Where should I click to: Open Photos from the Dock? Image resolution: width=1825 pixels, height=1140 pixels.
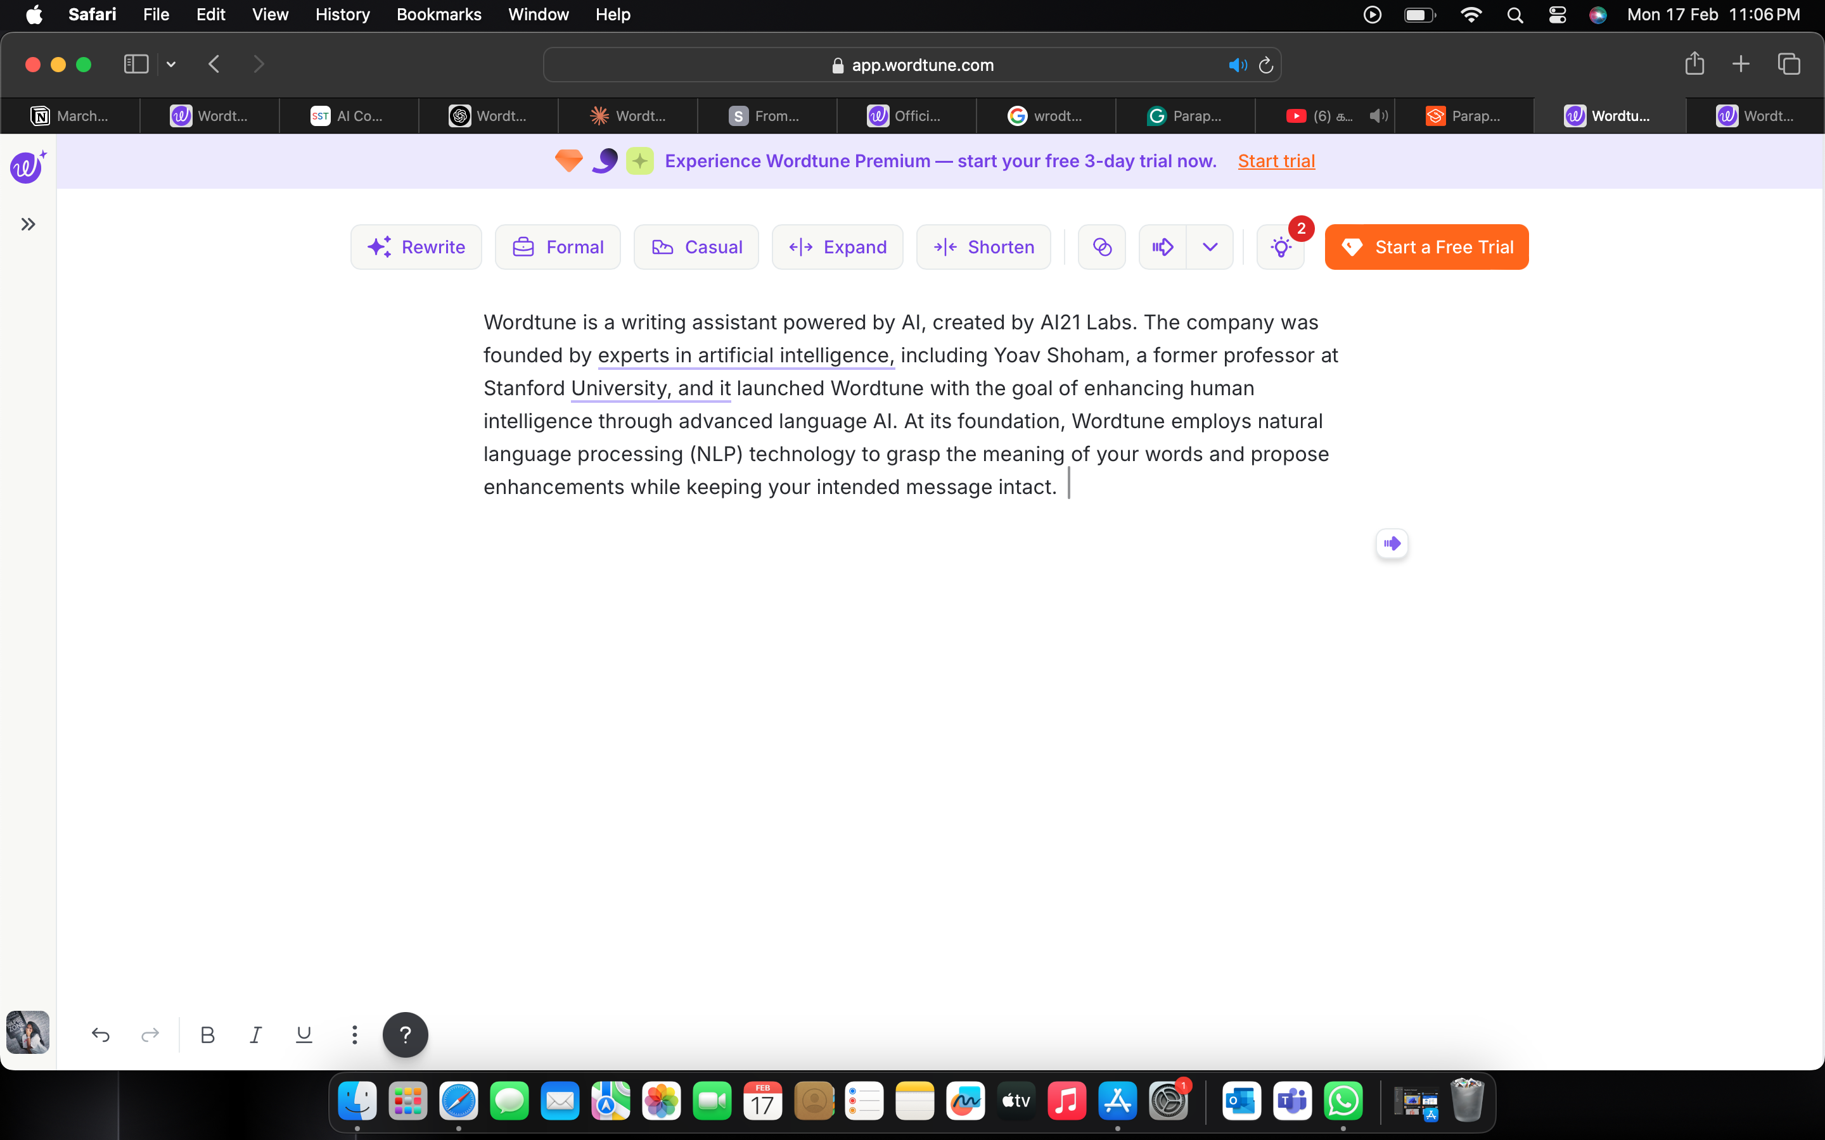point(662,1101)
